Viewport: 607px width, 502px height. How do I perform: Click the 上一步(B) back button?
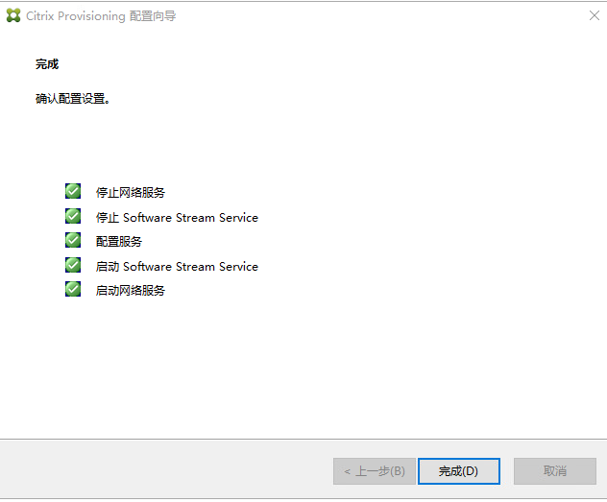click(375, 471)
